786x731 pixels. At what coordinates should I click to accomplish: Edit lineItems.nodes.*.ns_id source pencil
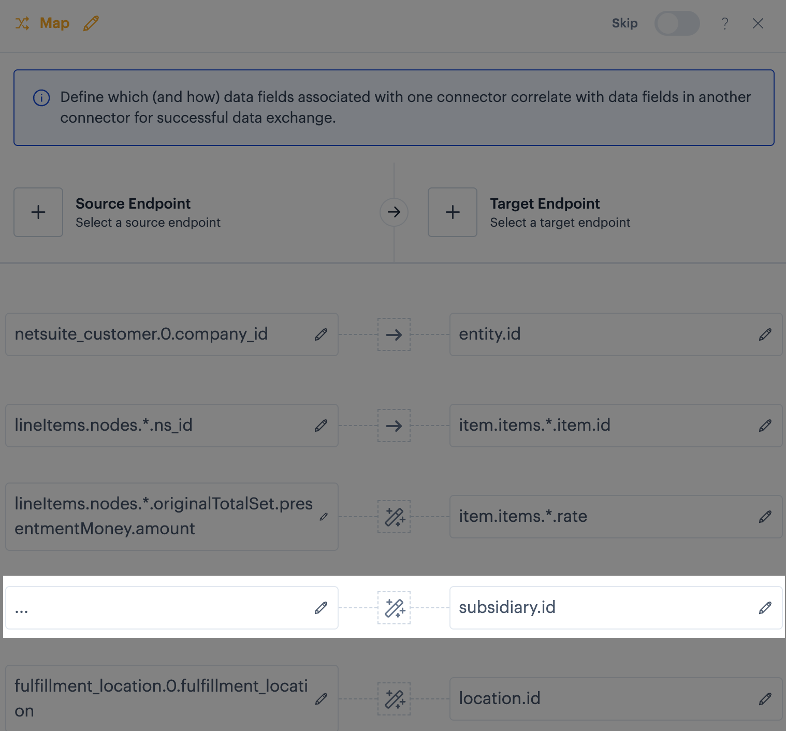pyautogui.click(x=321, y=426)
